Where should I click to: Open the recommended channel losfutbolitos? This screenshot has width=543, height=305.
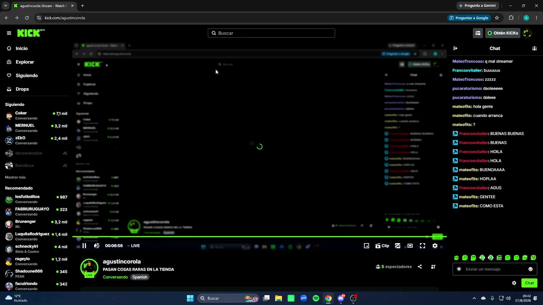(36, 199)
